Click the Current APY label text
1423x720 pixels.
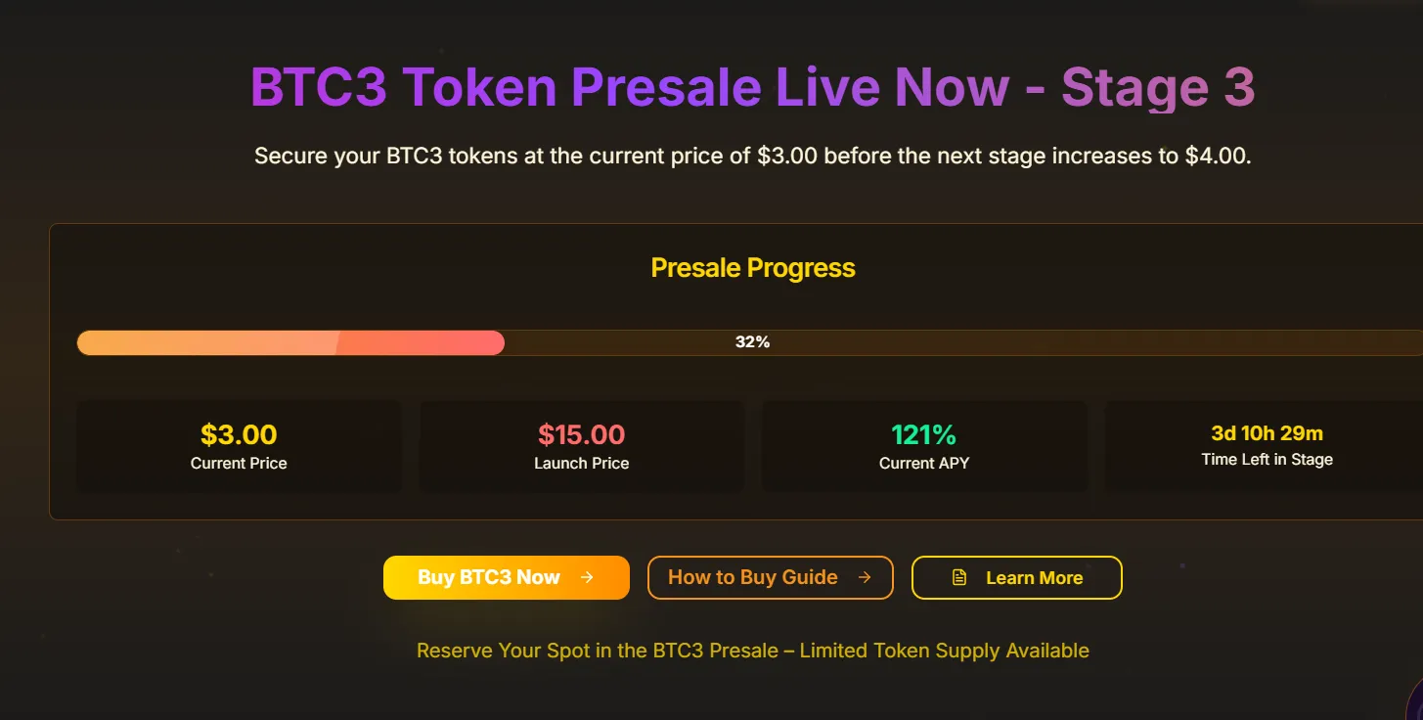click(x=923, y=463)
